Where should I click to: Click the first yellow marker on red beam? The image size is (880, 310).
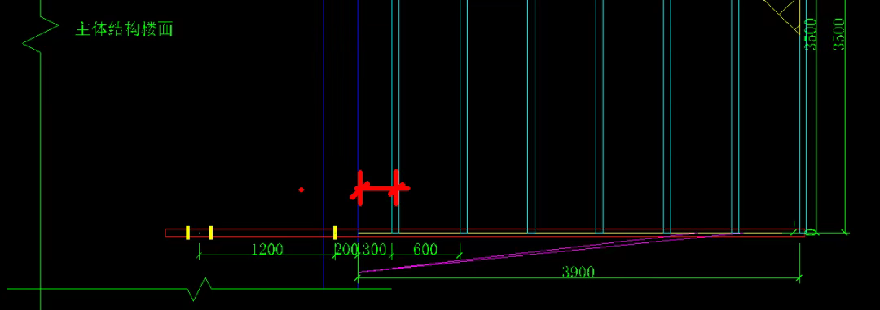pyautogui.click(x=188, y=233)
